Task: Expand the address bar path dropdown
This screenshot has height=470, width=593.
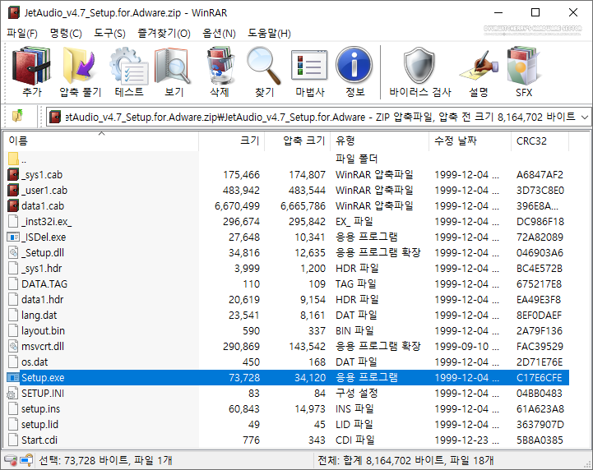Action: (584, 117)
